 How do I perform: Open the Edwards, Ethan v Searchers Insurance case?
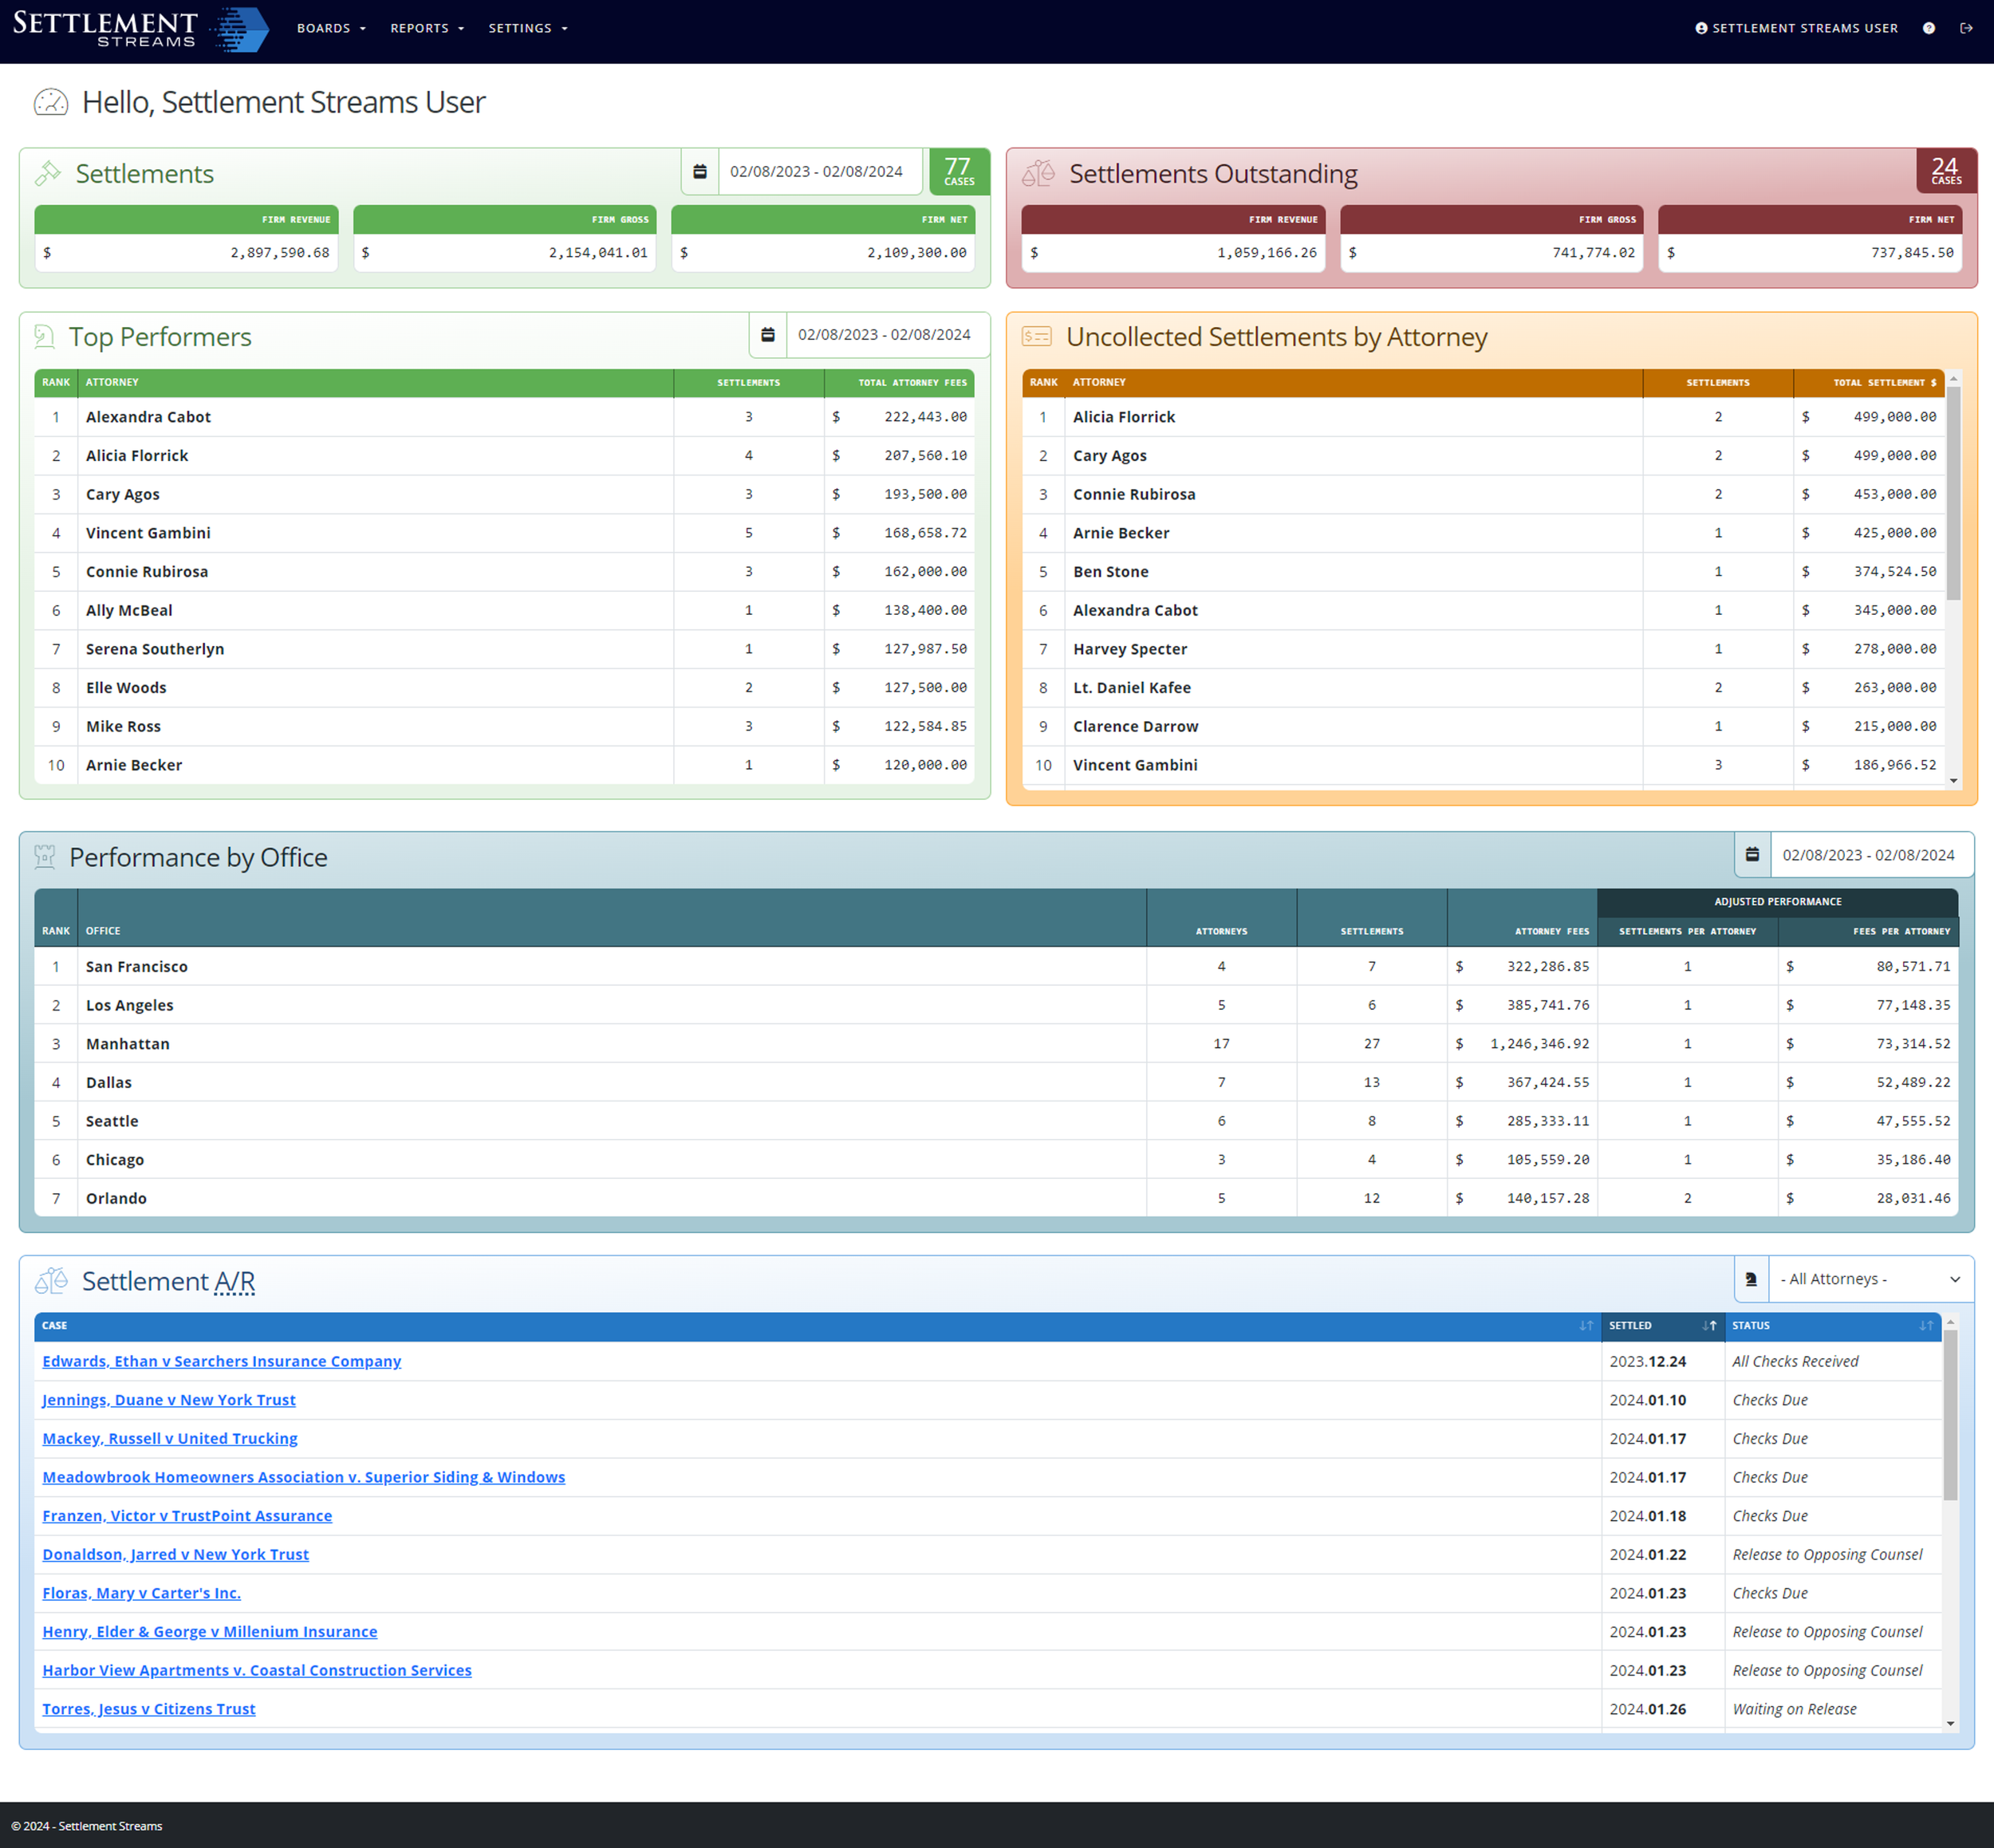[221, 1361]
